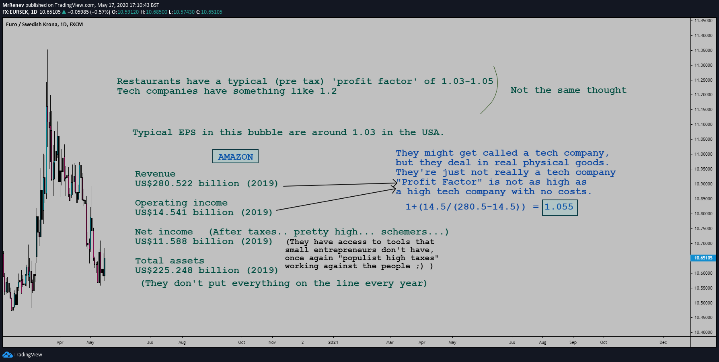This screenshot has width=719, height=362.
Task: Click the '1+(14.5/(280.5-14.5))' formula text
Action: (x=466, y=207)
